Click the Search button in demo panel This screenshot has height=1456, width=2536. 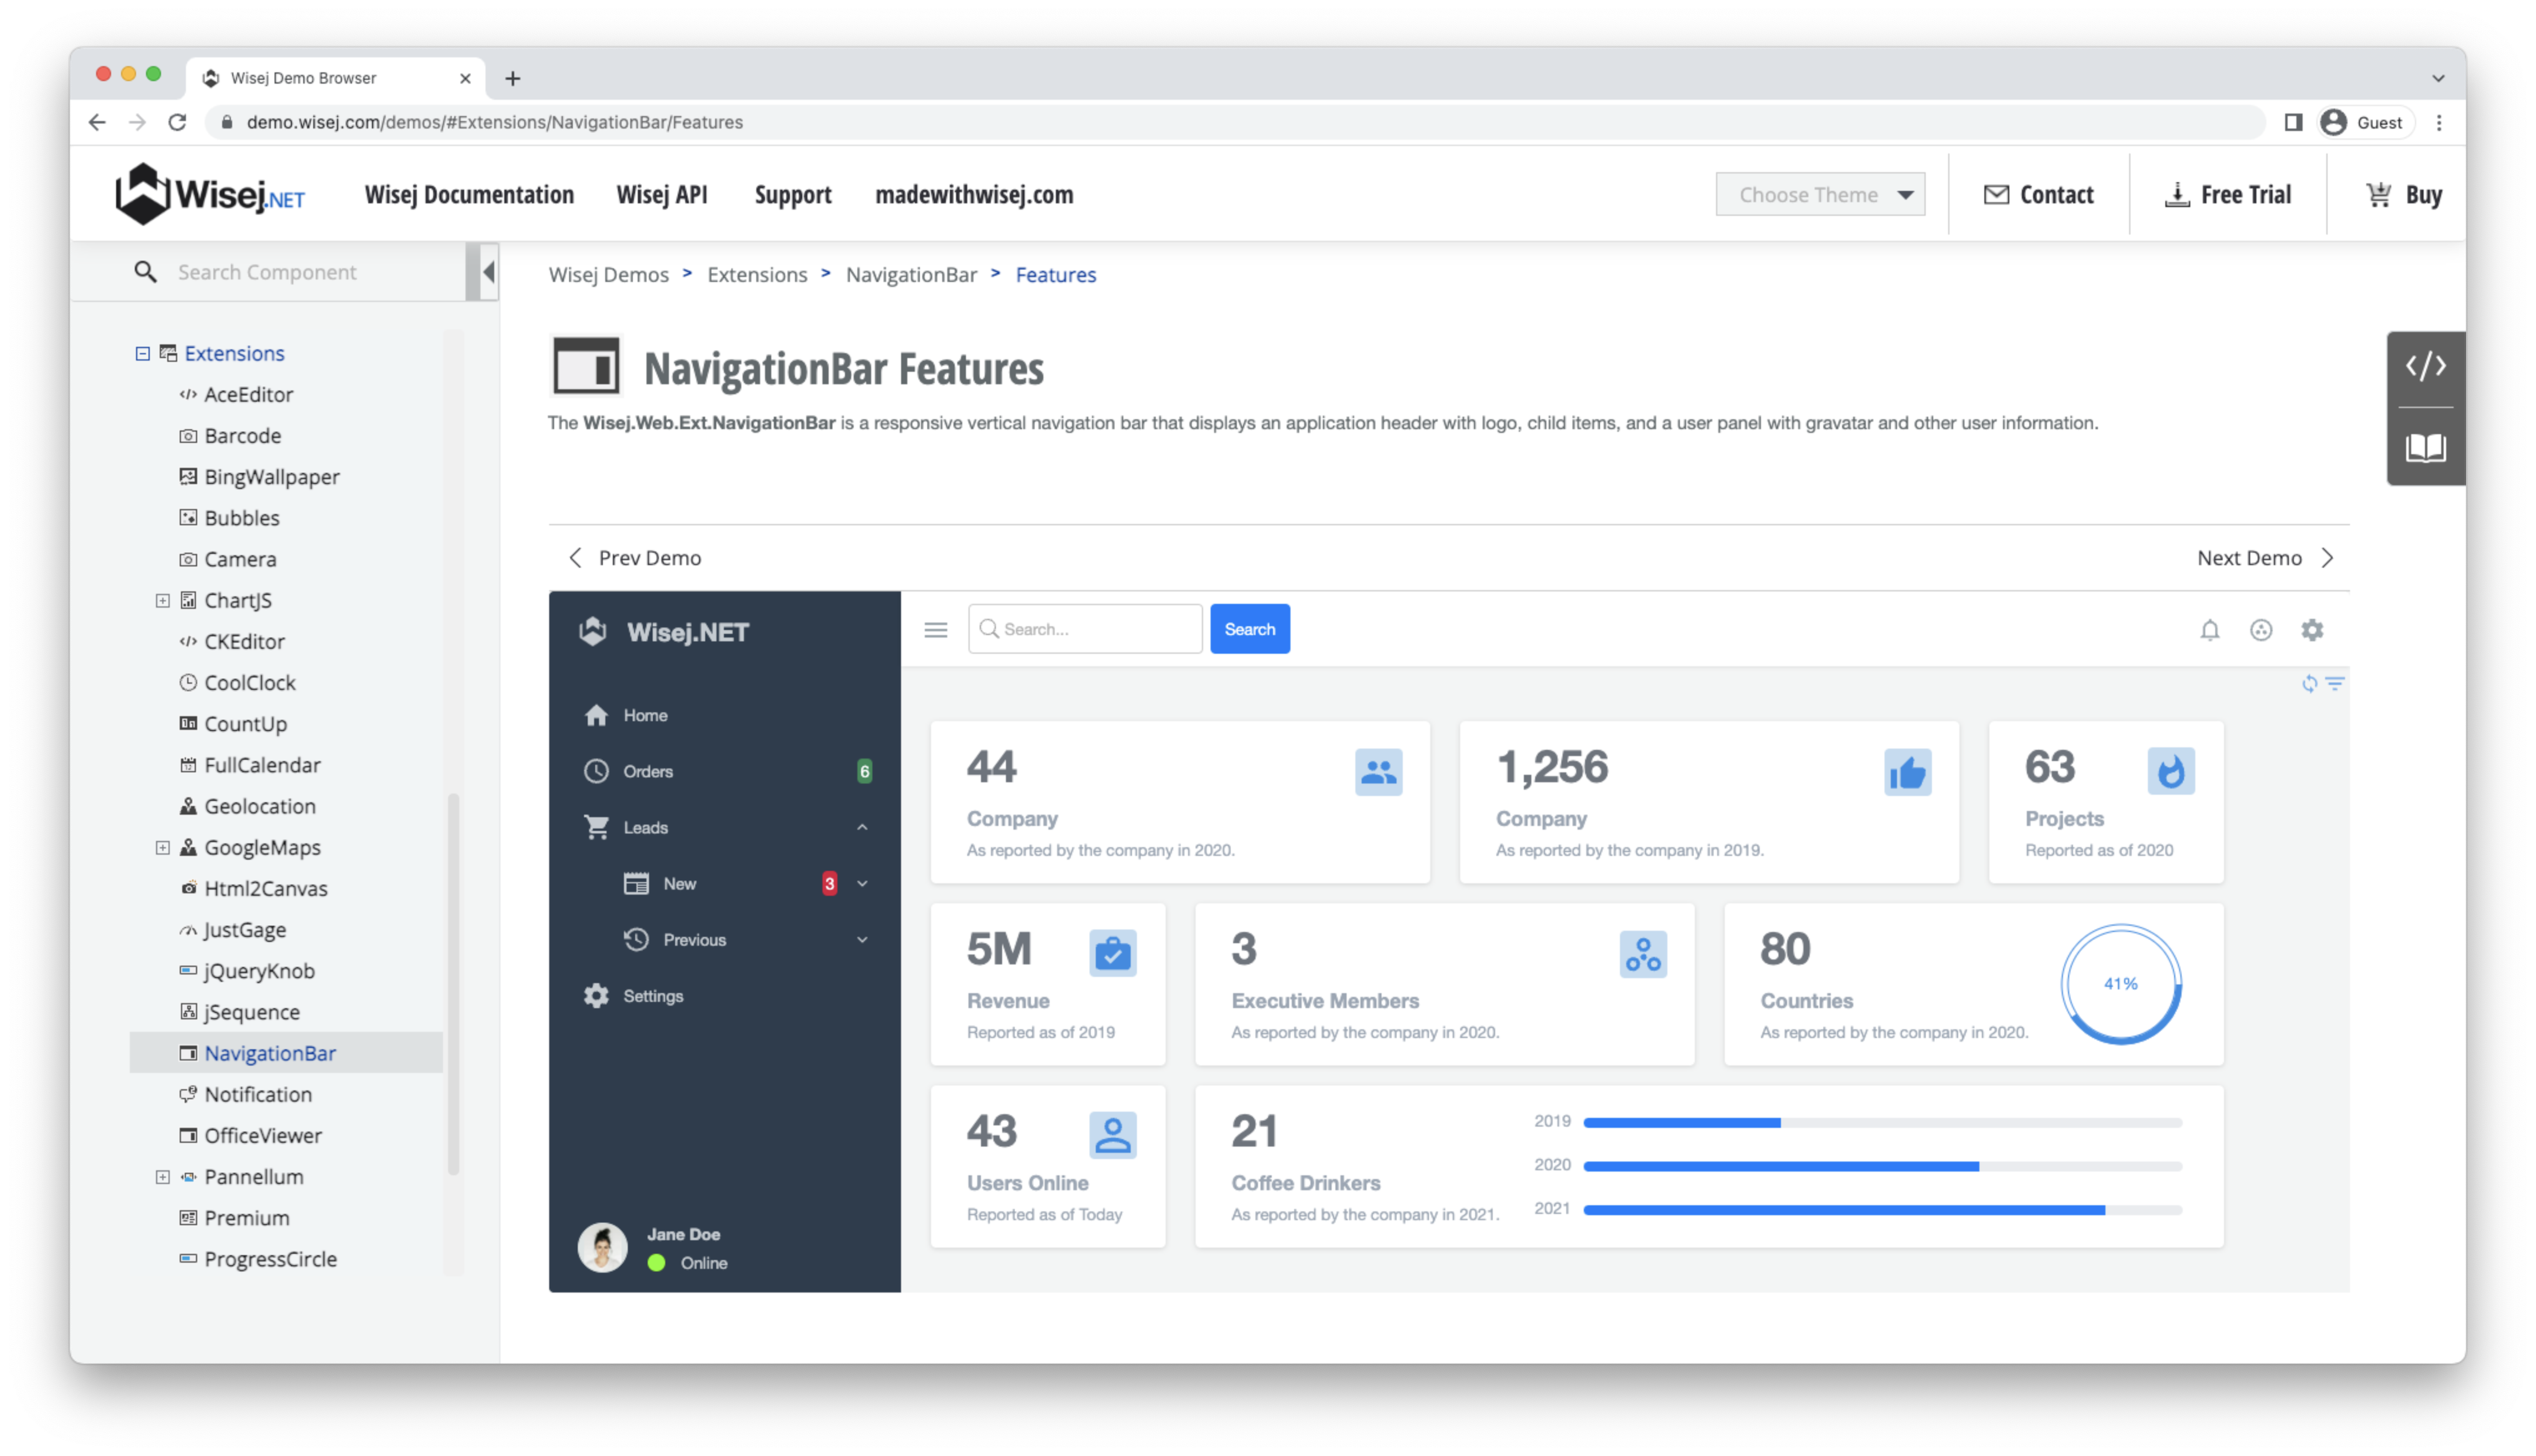tap(1251, 629)
